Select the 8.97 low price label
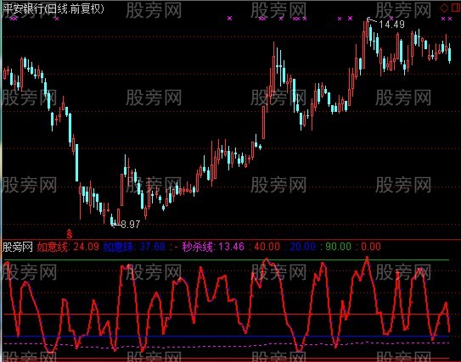Viewport: 461px width, 362px height. [130, 225]
